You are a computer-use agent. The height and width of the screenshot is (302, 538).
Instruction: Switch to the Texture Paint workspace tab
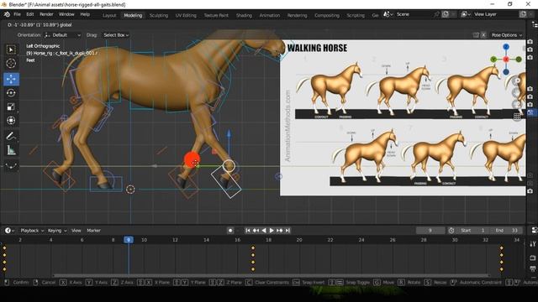[x=216, y=15]
